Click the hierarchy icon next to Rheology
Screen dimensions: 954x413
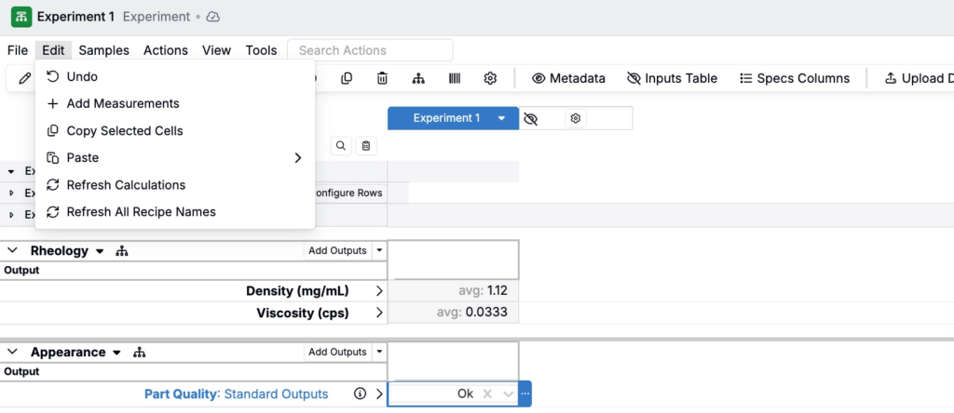click(x=122, y=251)
